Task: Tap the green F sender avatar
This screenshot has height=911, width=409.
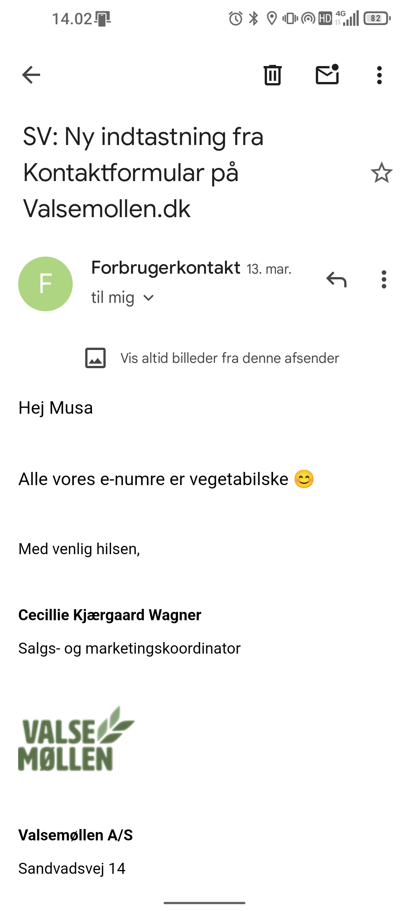Action: point(45,284)
